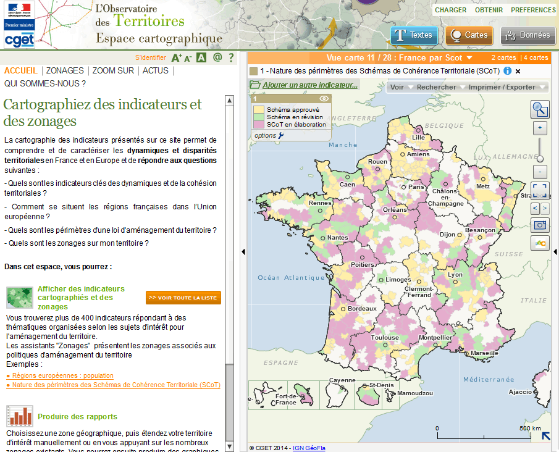The image size is (559, 452).
Task: Click the Paris city marker on map
Action: (x=404, y=187)
